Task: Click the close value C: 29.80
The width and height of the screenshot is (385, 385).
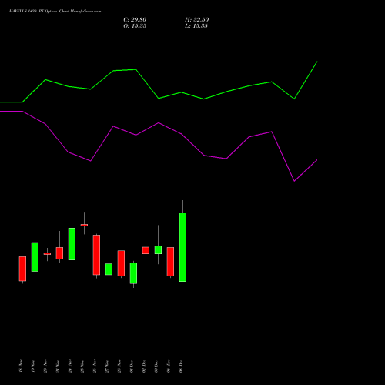Action: pyautogui.click(x=135, y=20)
